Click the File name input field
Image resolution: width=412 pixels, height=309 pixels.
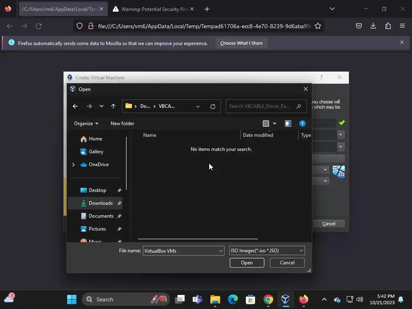click(181, 251)
